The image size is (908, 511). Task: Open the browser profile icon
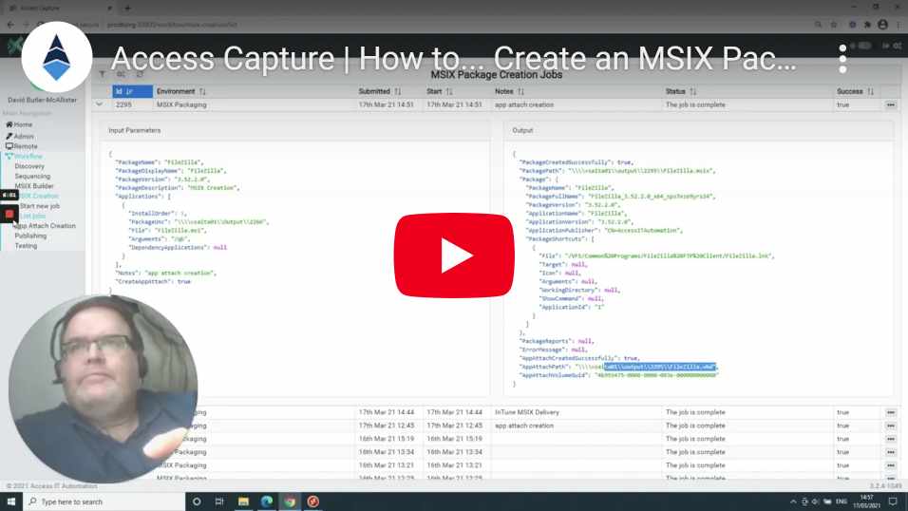[882, 25]
